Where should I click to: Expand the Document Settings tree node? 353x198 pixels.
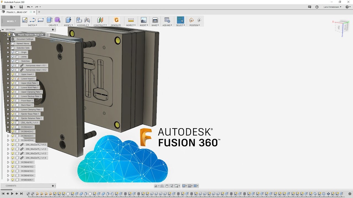[8, 39]
